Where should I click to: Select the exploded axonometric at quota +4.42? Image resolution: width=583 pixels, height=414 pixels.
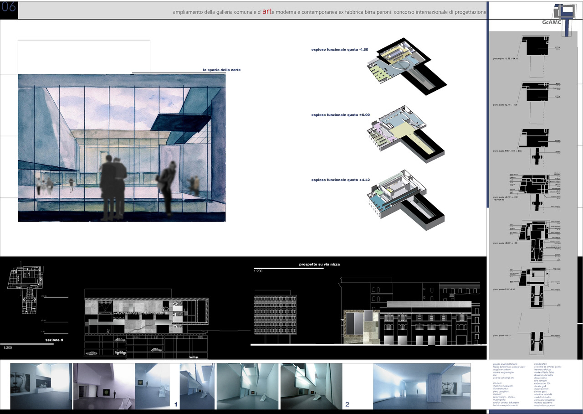coord(405,200)
